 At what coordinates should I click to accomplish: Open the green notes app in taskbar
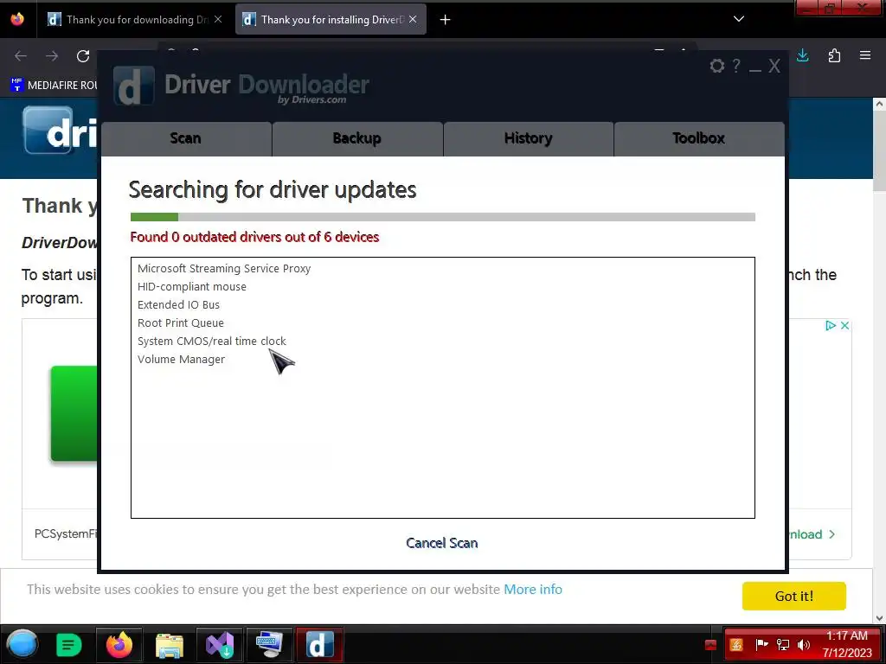pos(69,645)
